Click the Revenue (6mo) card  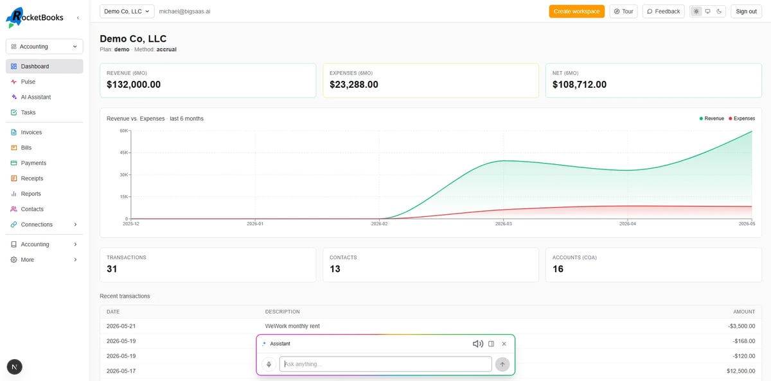tap(208, 80)
